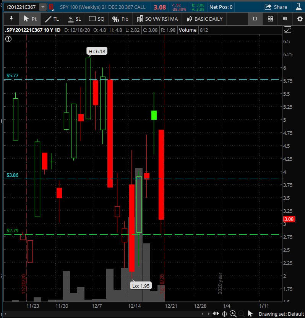Switch to the four-chart grid layout

pos(270,19)
